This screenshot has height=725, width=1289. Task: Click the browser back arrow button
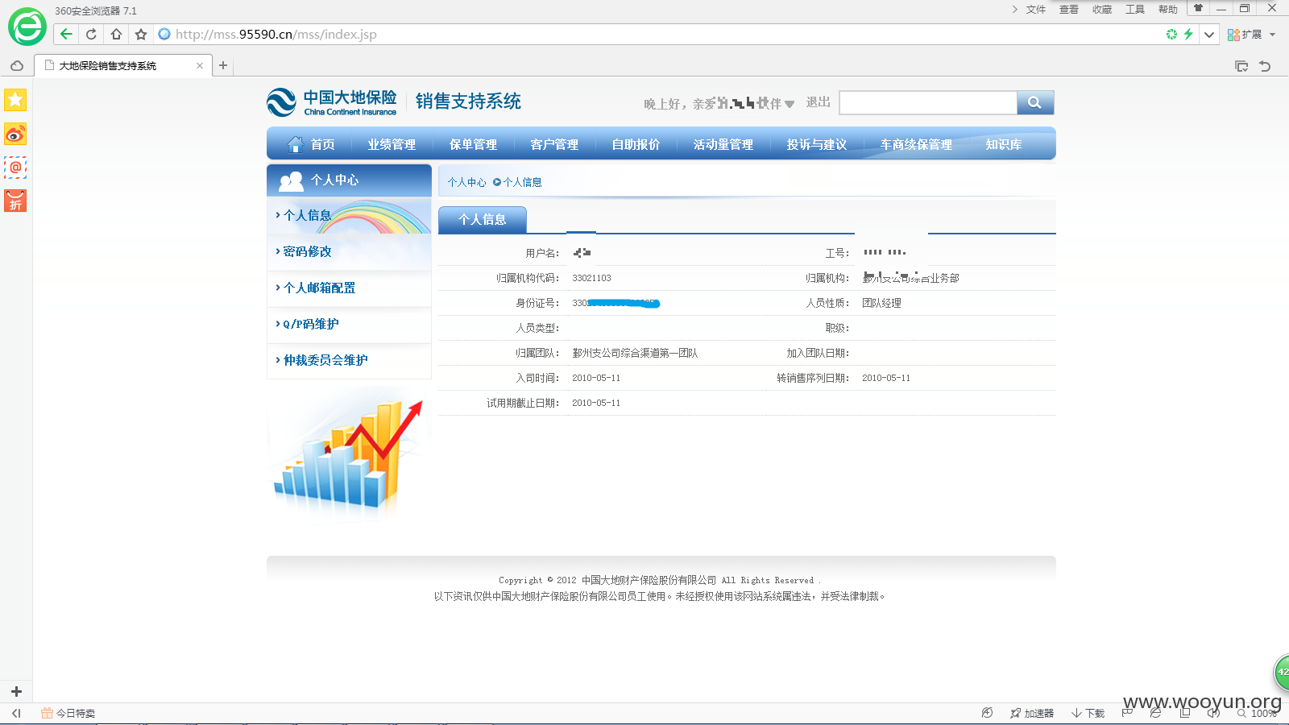point(66,34)
